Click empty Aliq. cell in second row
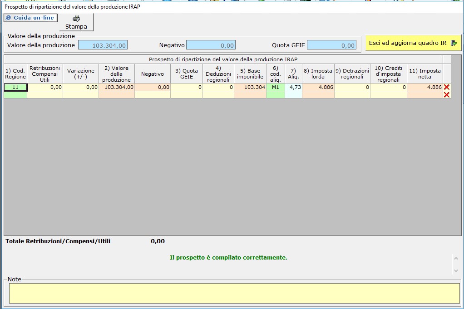 click(x=293, y=95)
